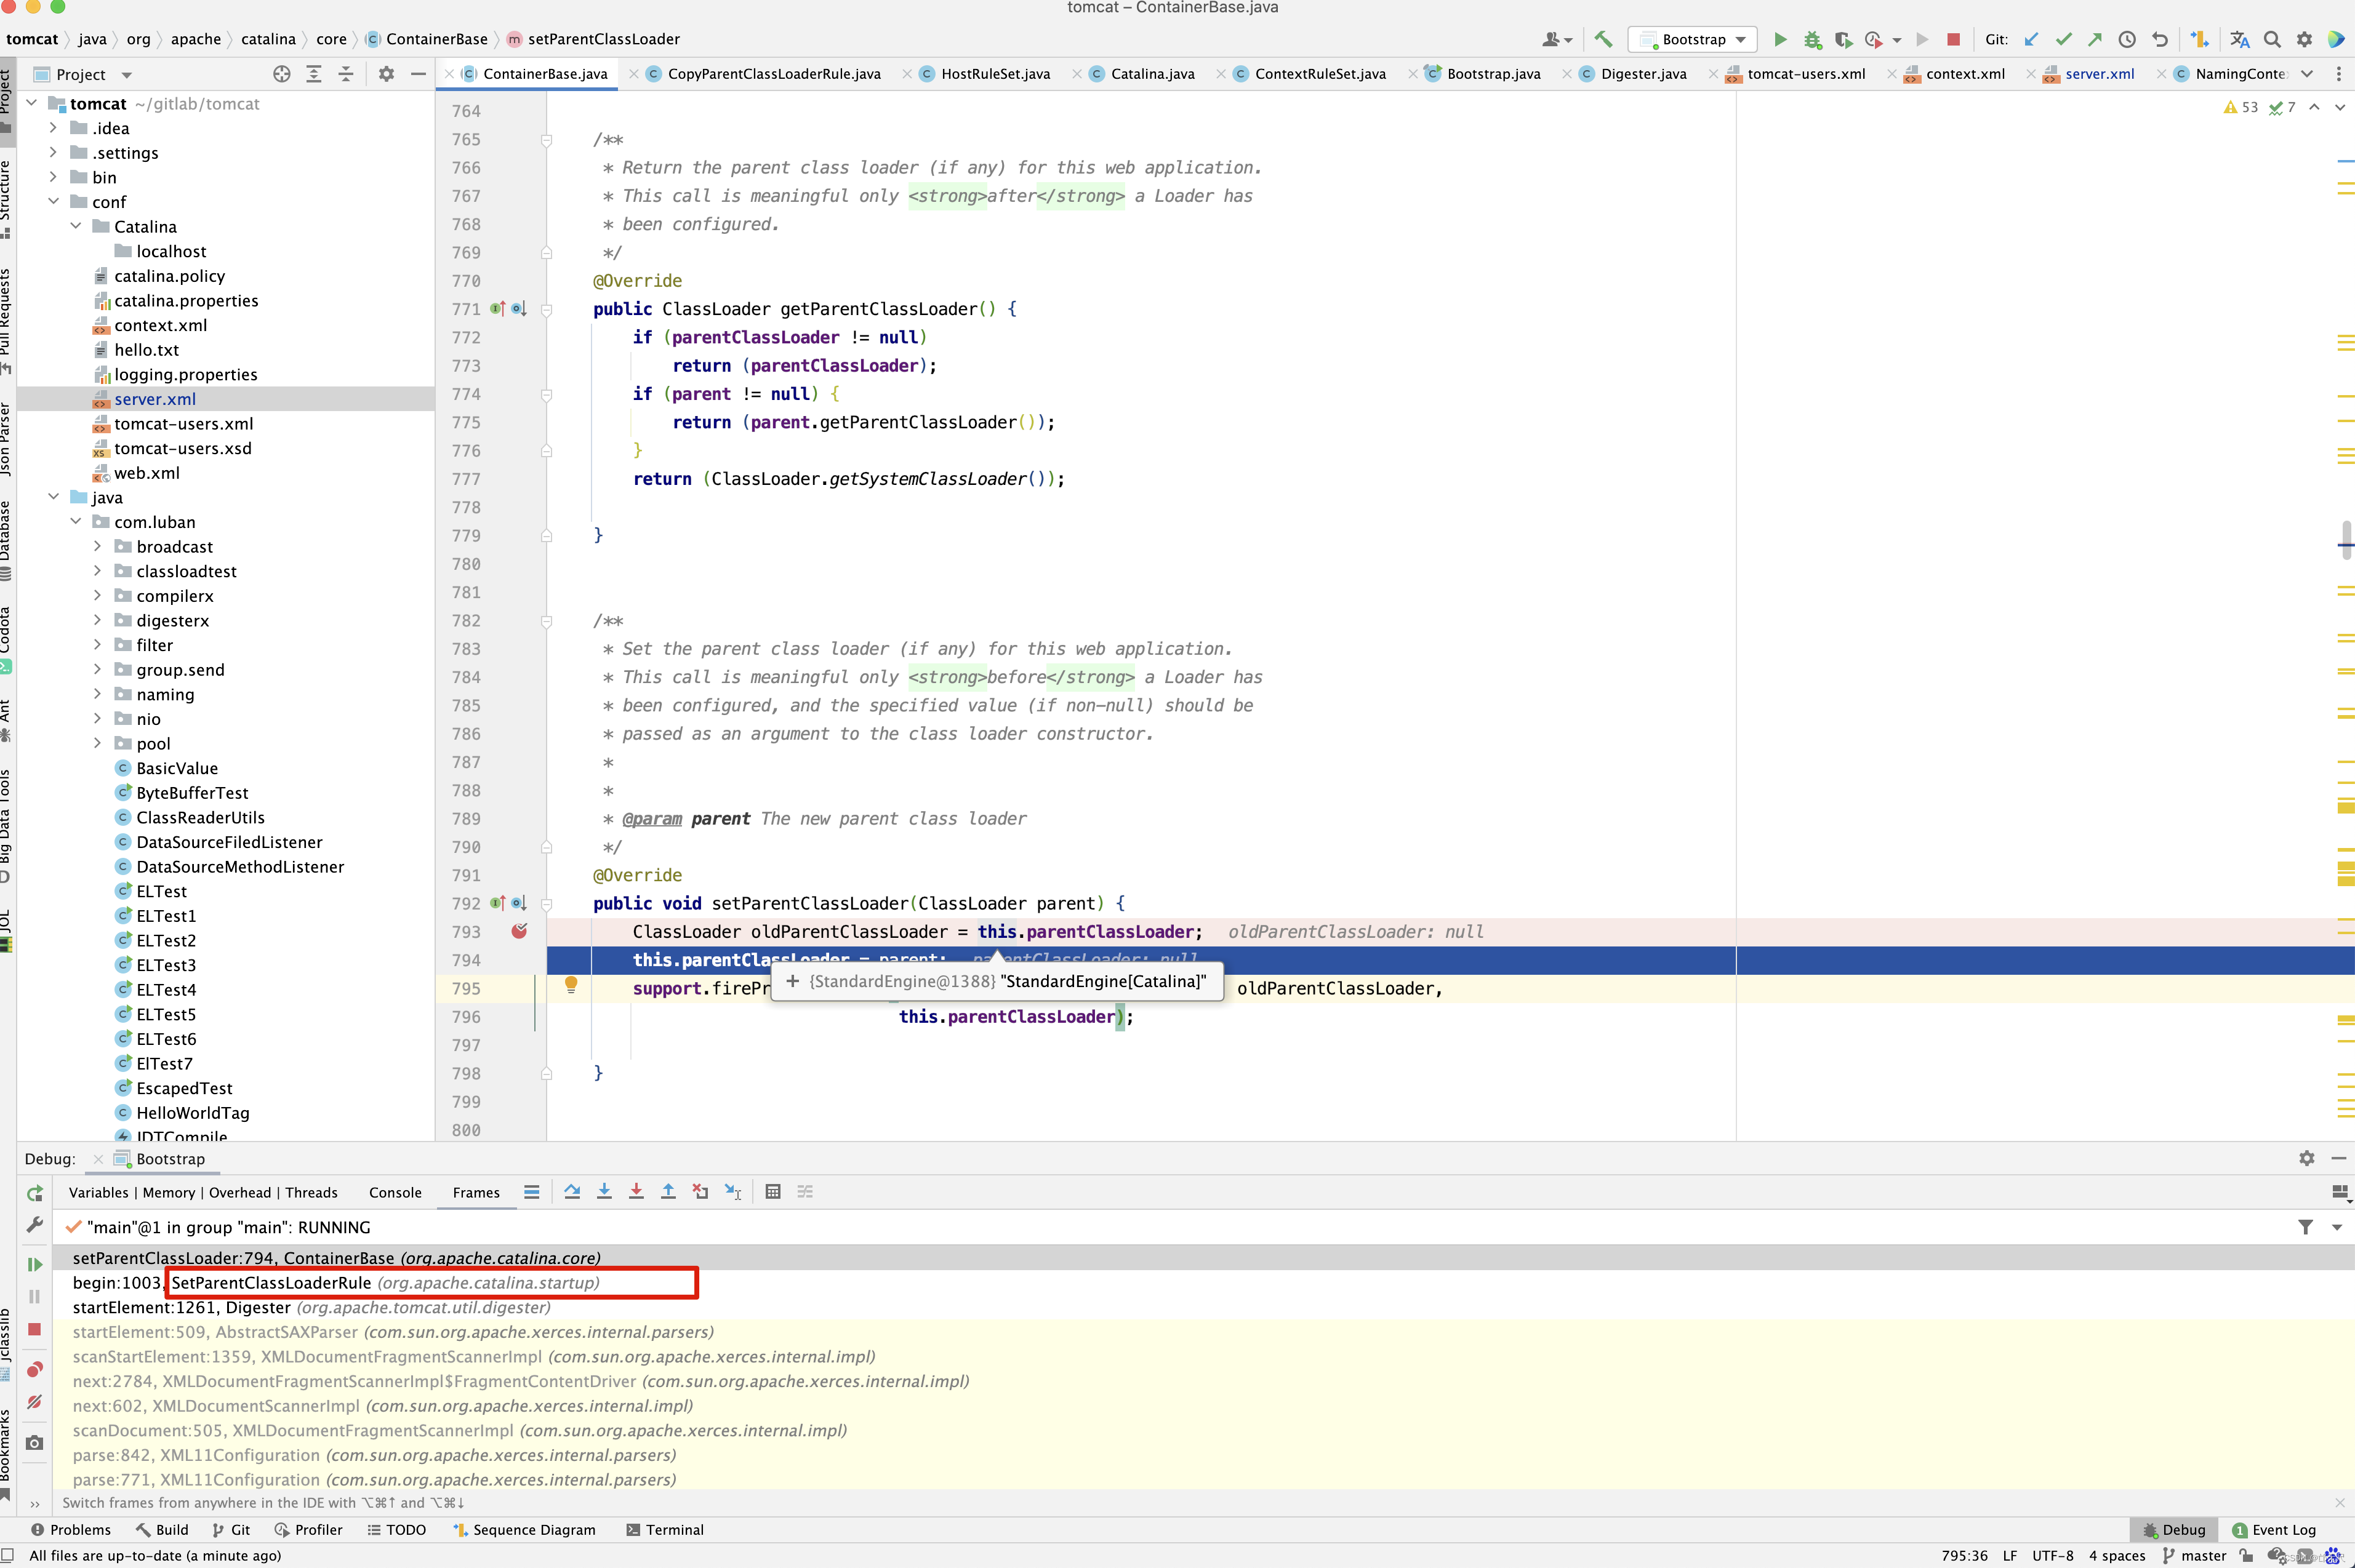Click the Build project hammer icon
The image size is (2355, 1568).
coord(1603,39)
